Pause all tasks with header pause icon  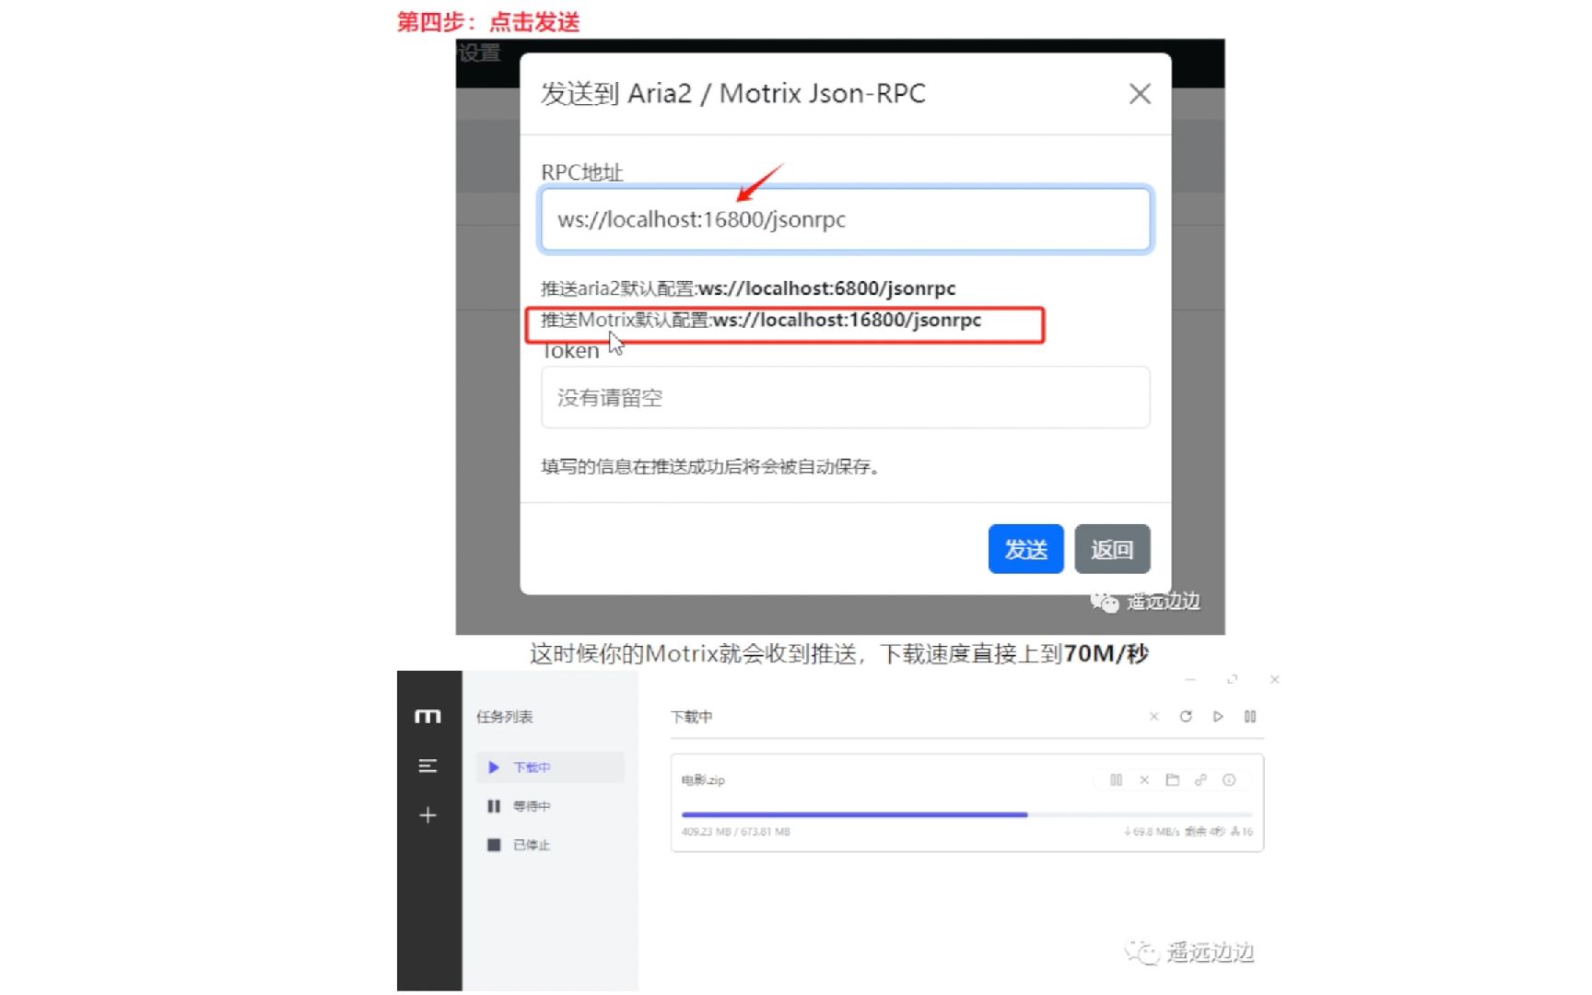1250,716
